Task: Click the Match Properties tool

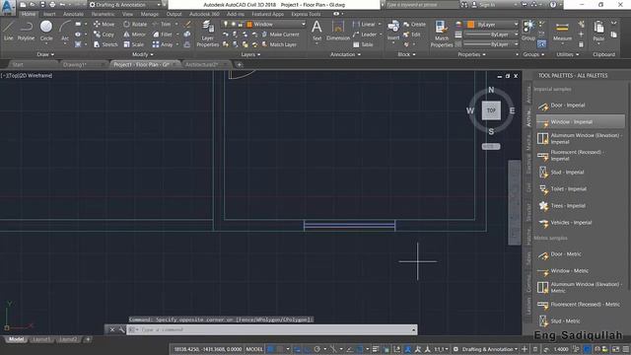Action: pyautogui.click(x=442, y=34)
